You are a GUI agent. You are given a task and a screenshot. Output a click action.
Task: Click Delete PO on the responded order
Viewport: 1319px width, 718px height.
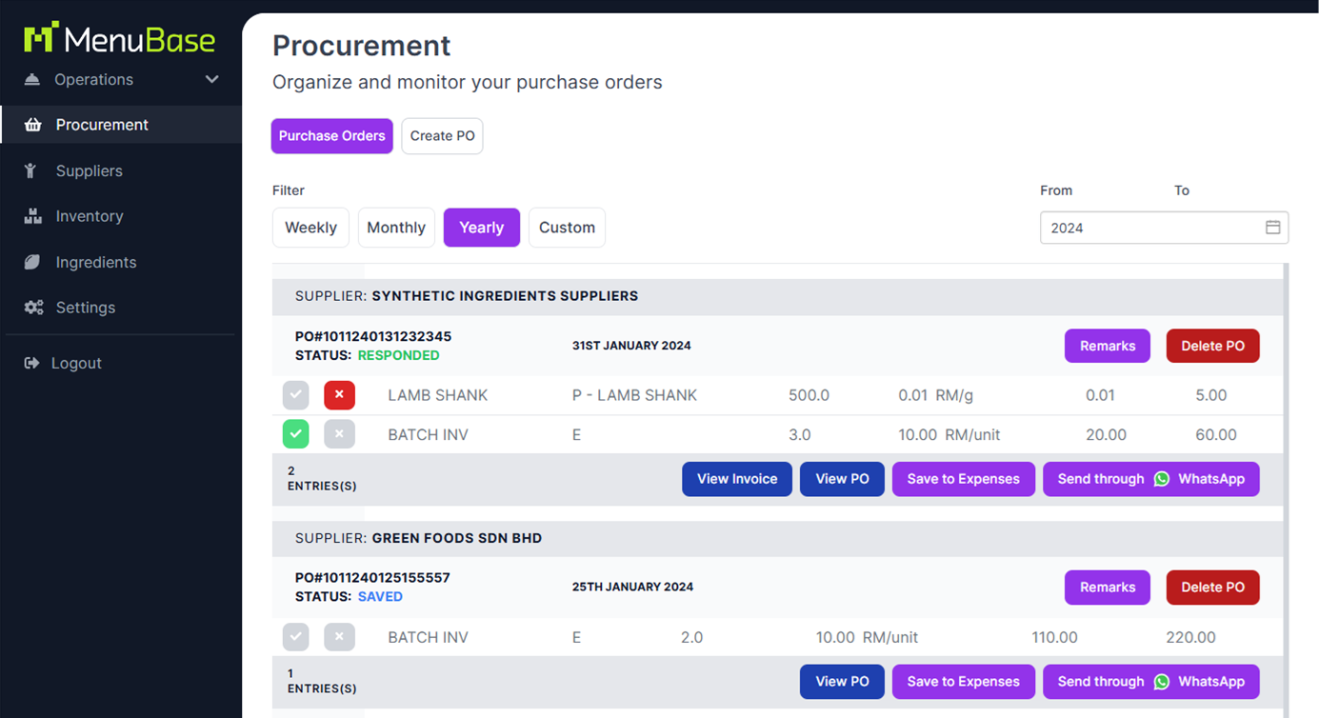1212,346
